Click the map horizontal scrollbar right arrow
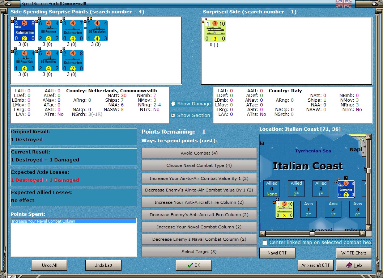This screenshot has width=383, height=278. coord(363,233)
